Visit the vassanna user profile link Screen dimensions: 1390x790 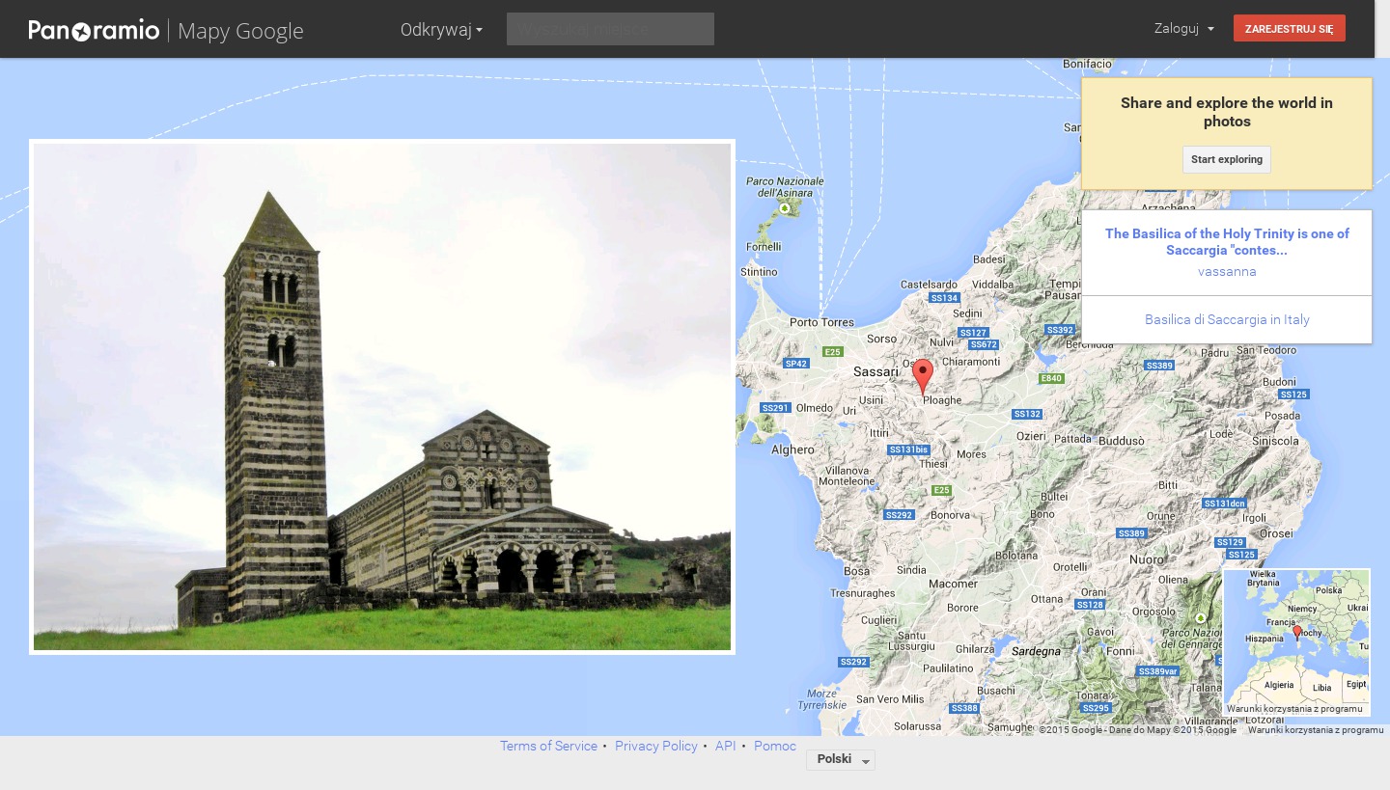pyautogui.click(x=1227, y=271)
